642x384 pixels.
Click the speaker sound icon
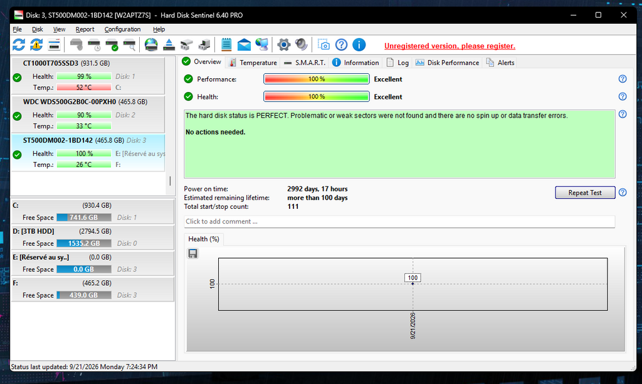(302, 44)
